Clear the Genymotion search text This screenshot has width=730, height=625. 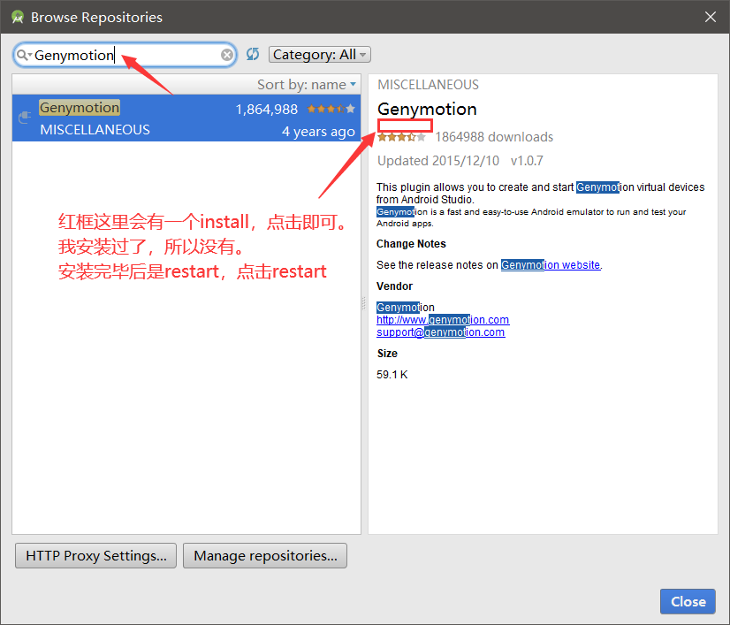pos(227,55)
